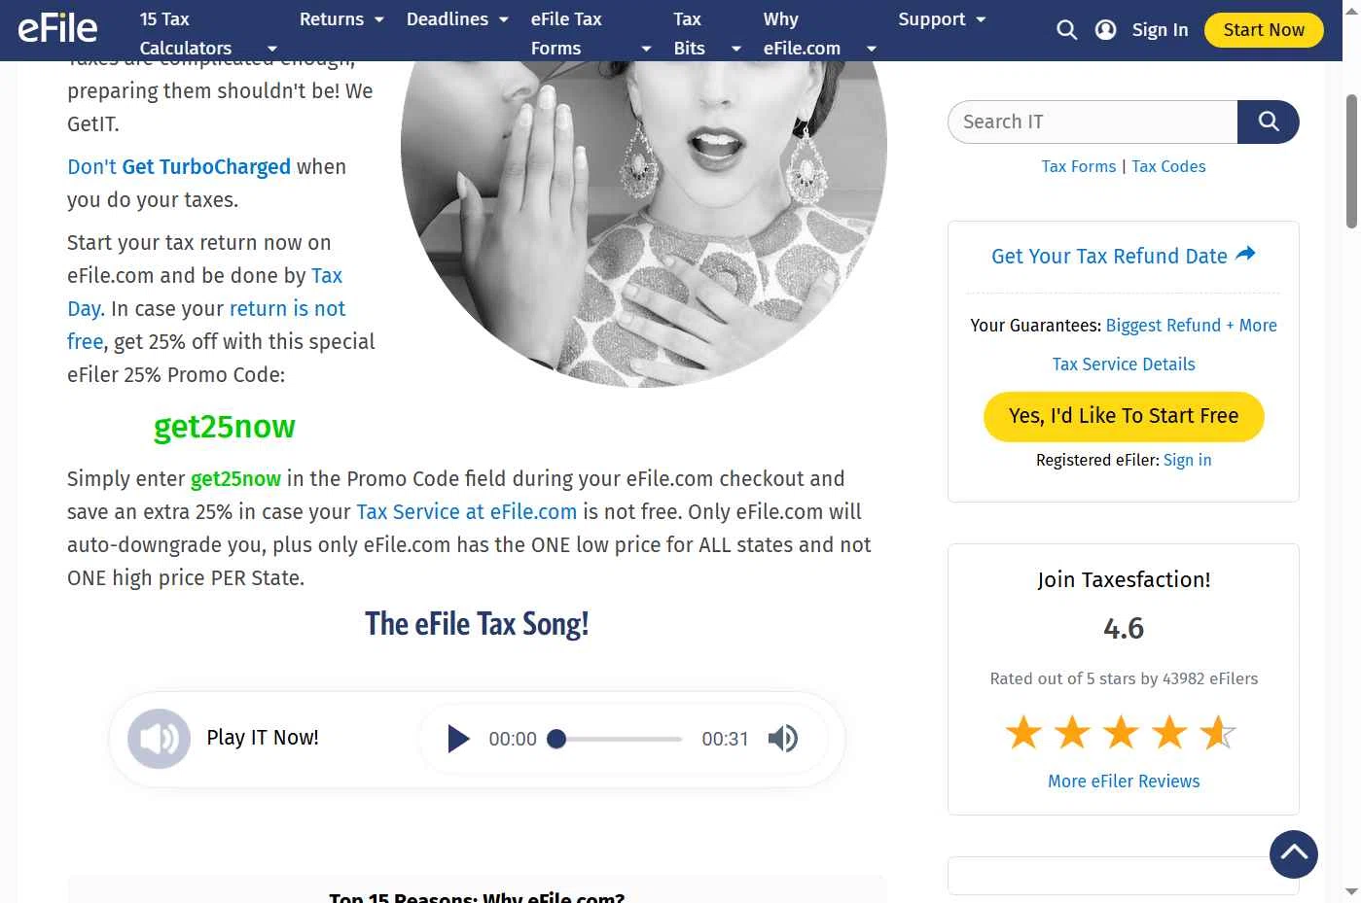Open Tax Service at eFile.com link
This screenshot has height=903, width=1361.
pos(467,512)
